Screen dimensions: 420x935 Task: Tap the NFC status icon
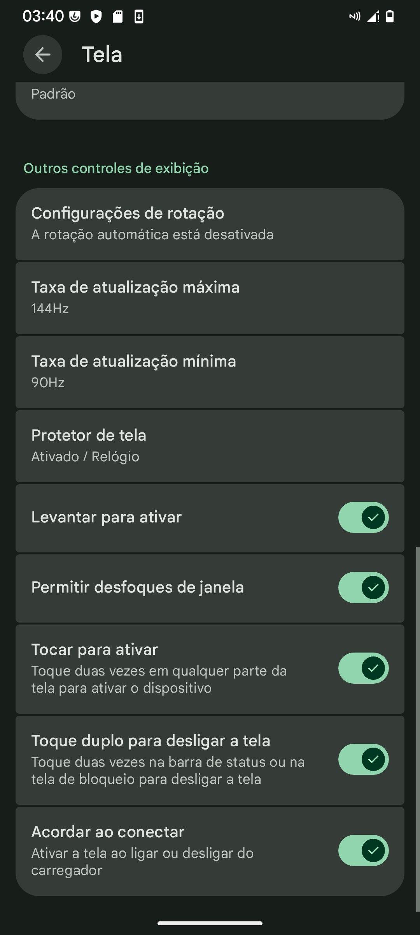[x=354, y=16]
